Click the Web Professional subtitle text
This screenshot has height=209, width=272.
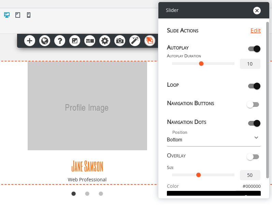coord(87,180)
